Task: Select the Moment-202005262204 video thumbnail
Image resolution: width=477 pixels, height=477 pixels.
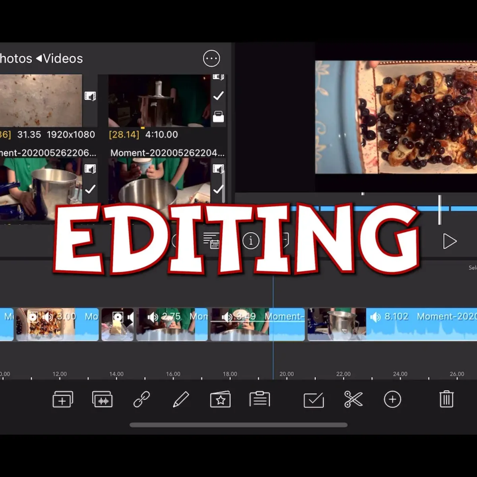Action: (x=159, y=181)
